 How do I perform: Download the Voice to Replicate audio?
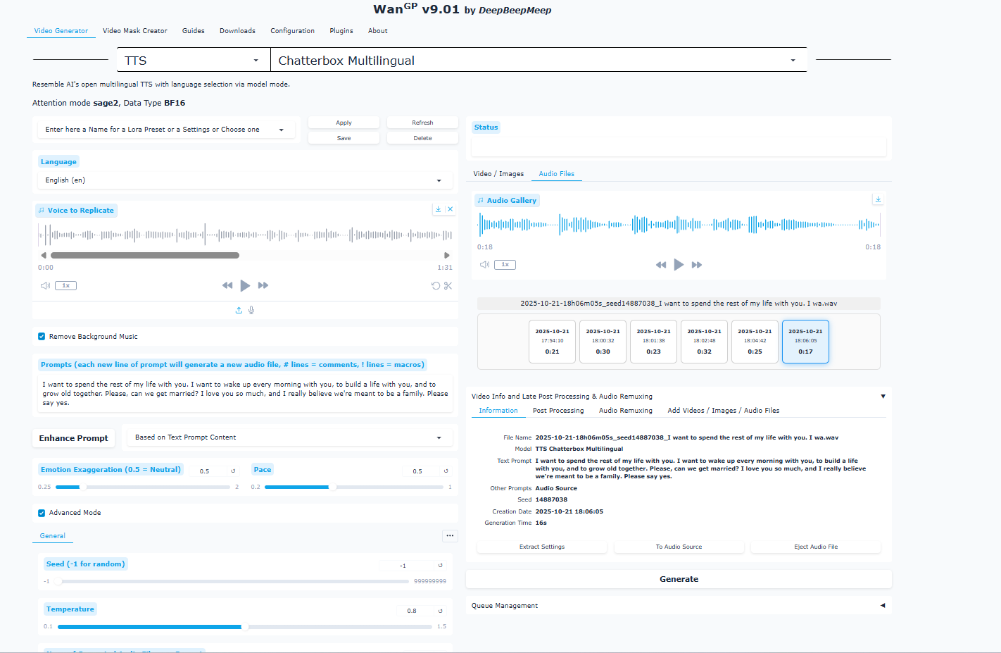point(438,209)
